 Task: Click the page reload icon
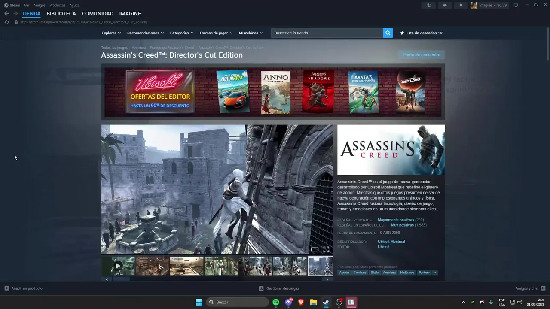click(7, 22)
